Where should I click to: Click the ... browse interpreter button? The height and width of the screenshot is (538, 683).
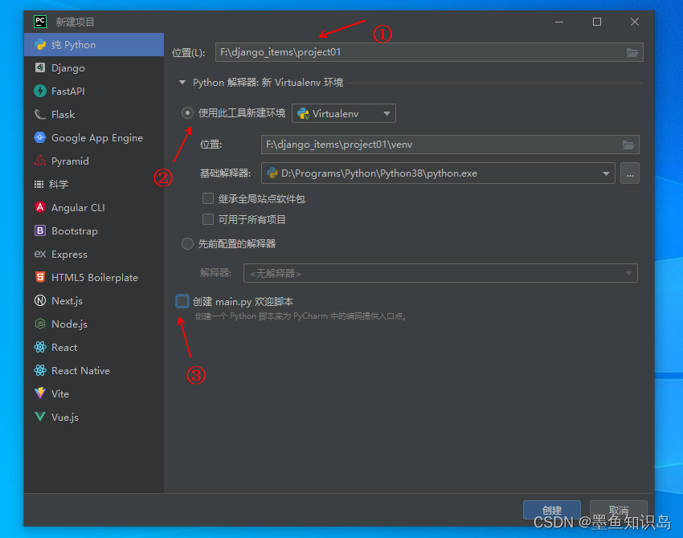630,173
